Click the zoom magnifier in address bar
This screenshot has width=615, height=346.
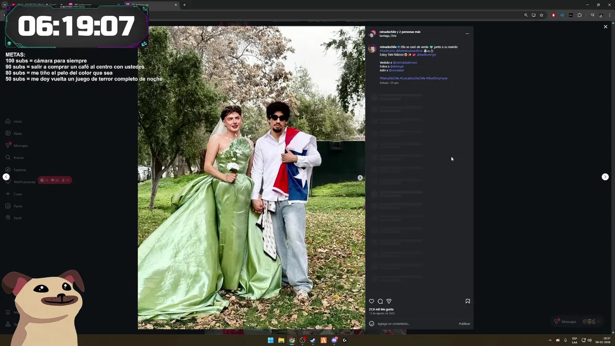click(x=526, y=15)
